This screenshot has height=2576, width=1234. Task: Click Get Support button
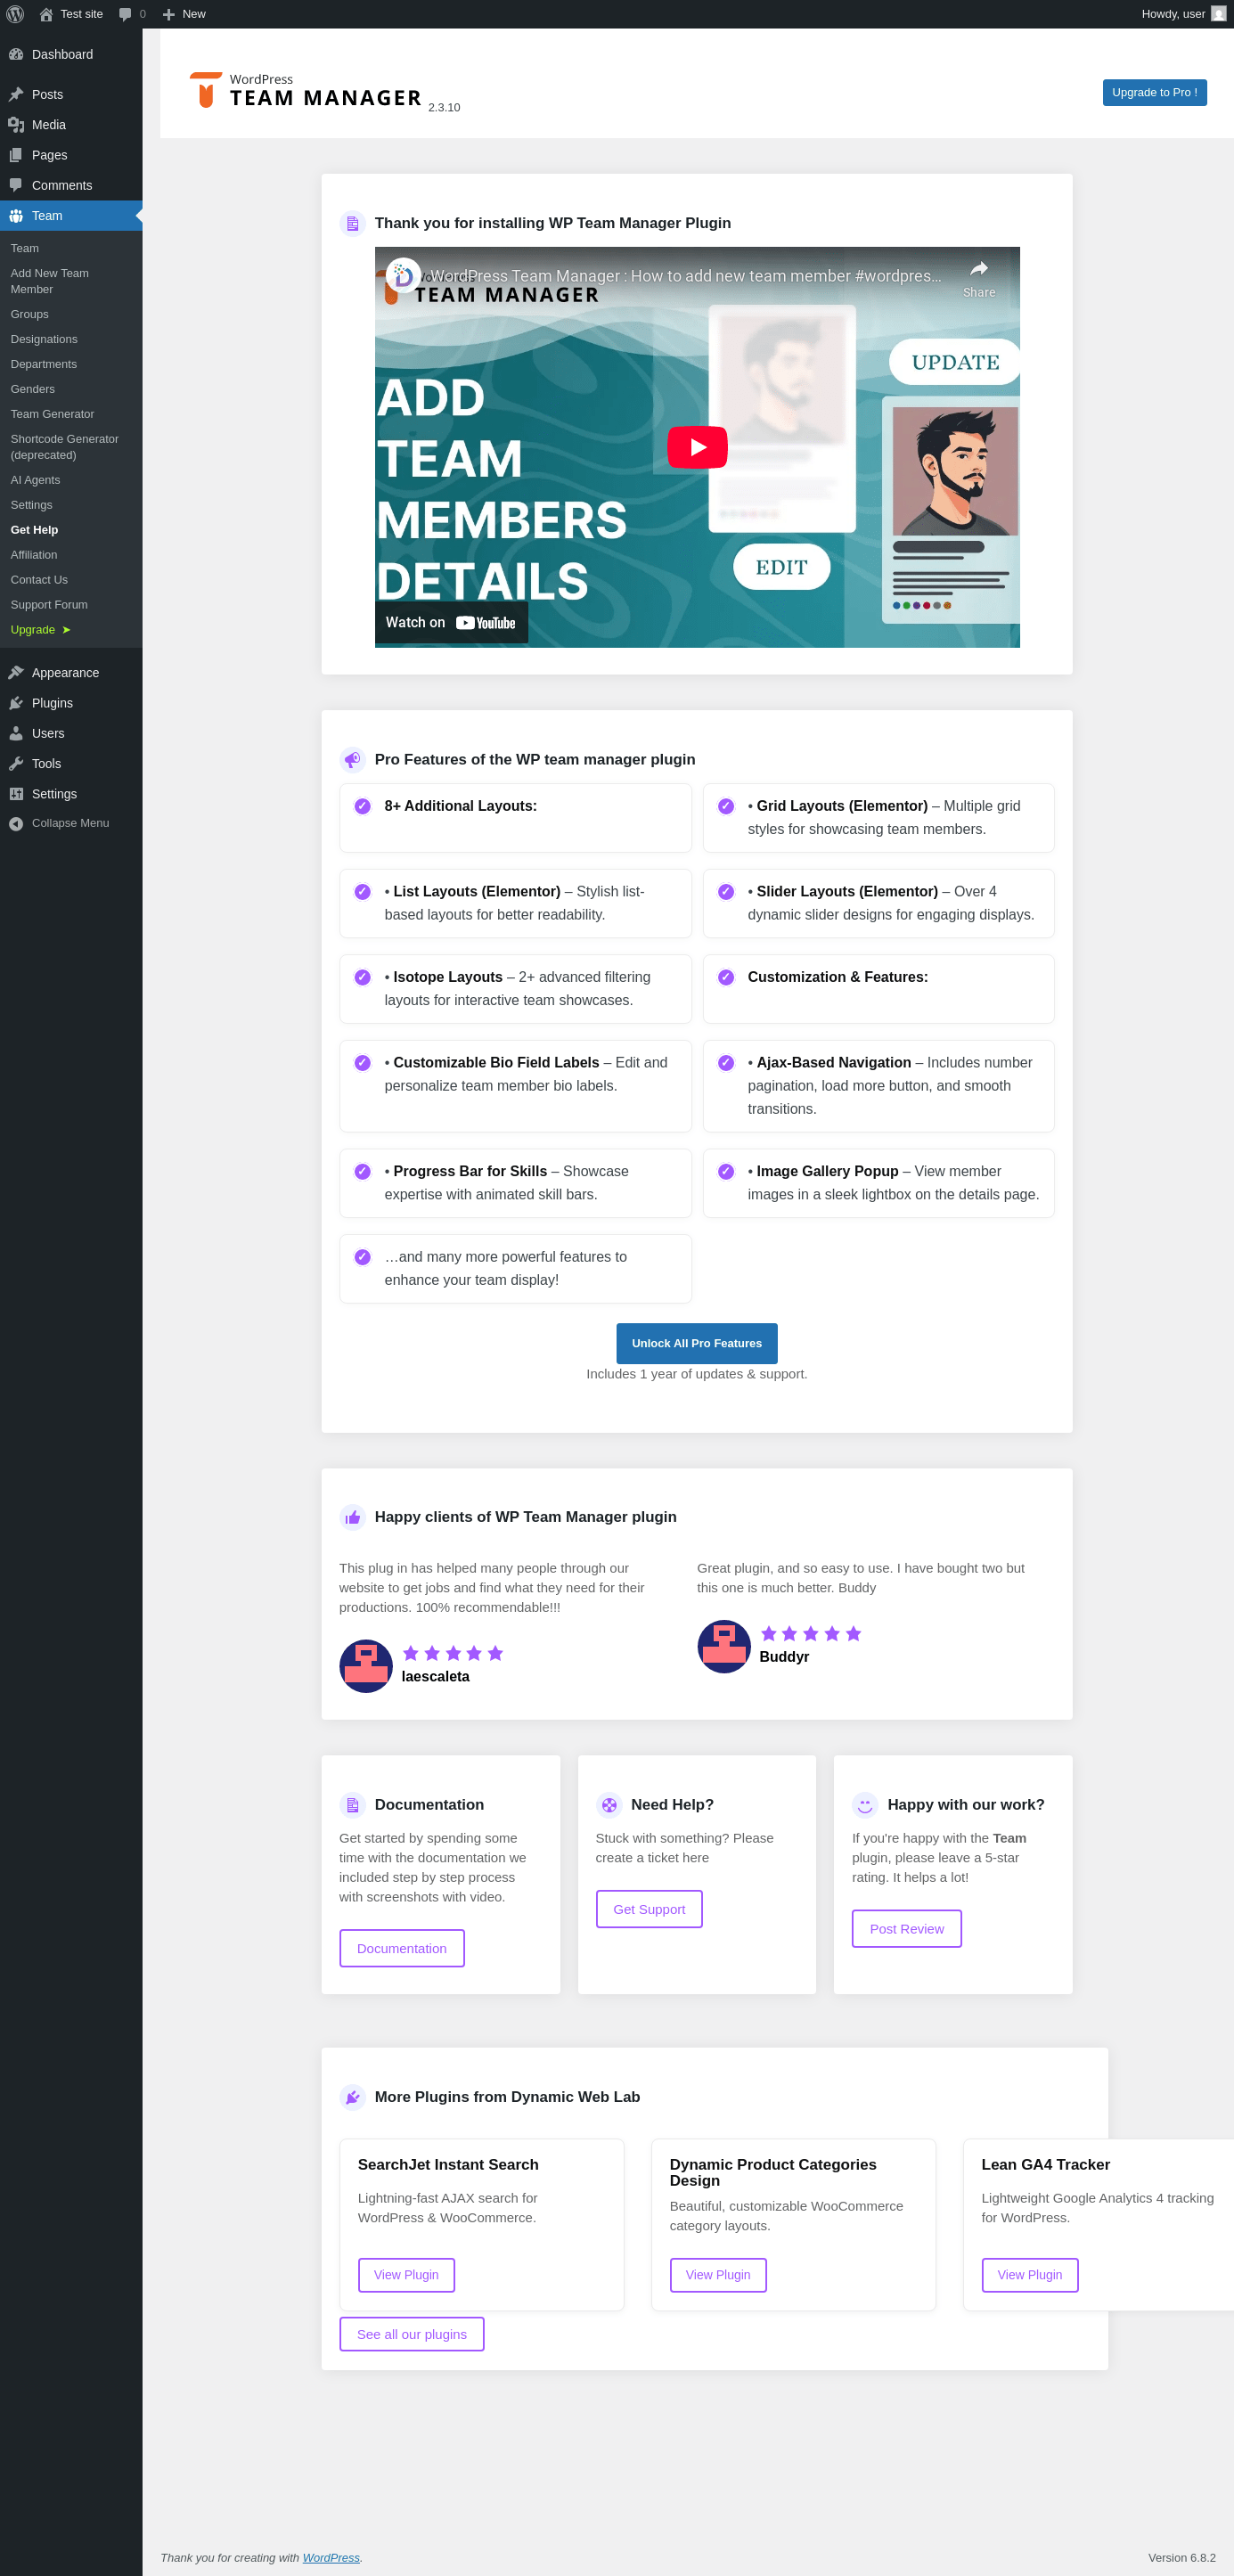[649, 1908]
